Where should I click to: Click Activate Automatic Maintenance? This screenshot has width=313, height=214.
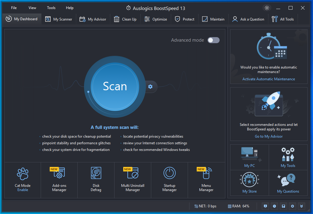tap(268, 79)
